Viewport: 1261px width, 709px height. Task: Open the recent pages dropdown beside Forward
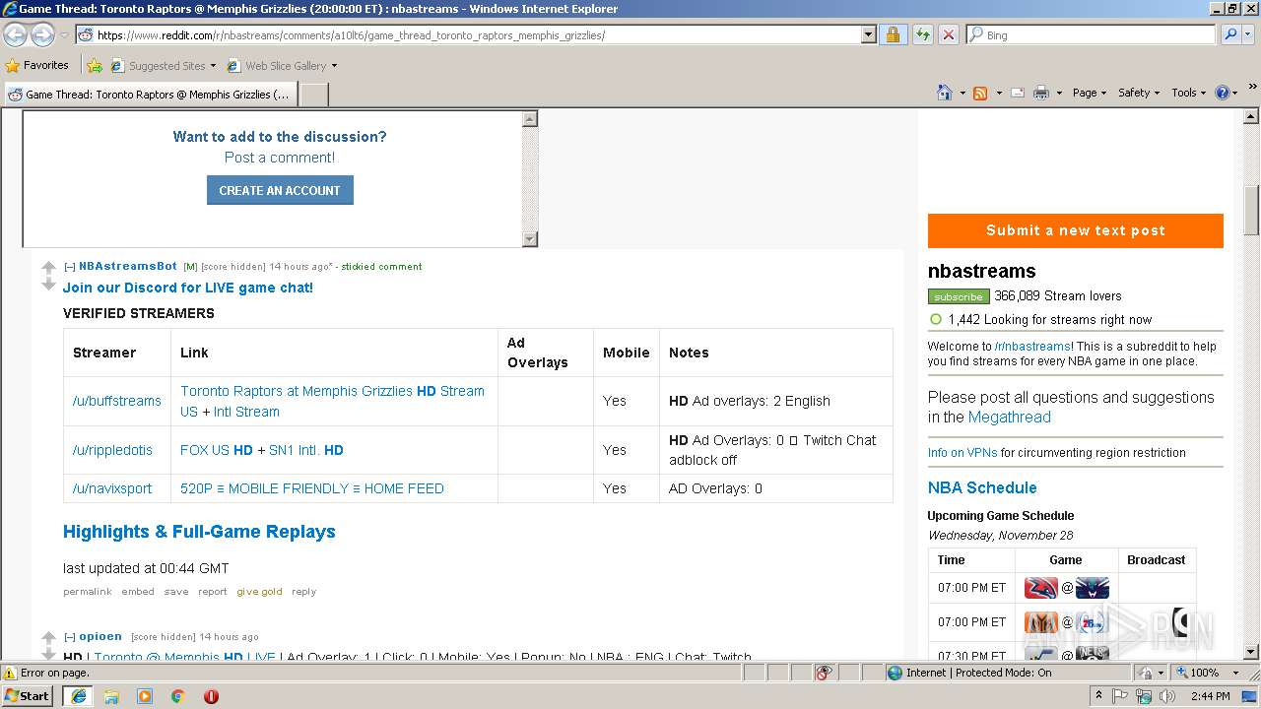[x=64, y=35]
